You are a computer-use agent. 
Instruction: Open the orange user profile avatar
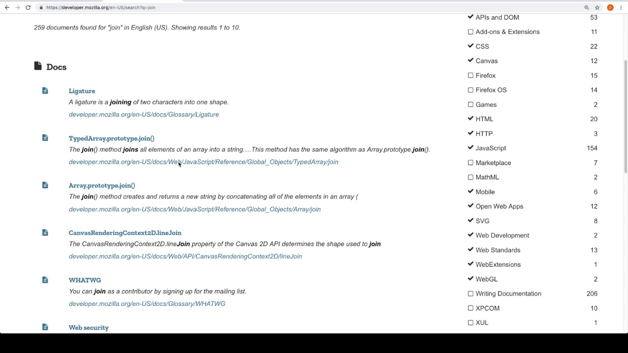tap(610, 7)
